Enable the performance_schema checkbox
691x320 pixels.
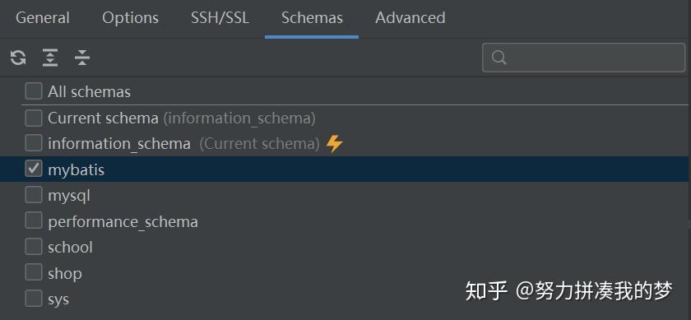pos(34,220)
